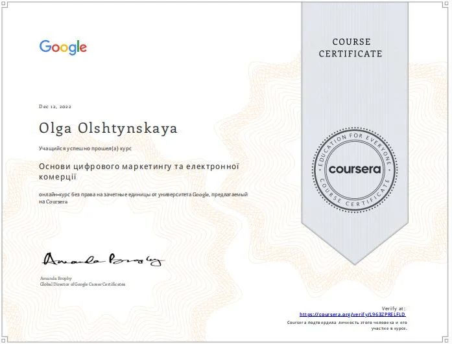Click the date Dec 12, 2022
The height and width of the screenshot is (344, 452).
click(55, 106)
